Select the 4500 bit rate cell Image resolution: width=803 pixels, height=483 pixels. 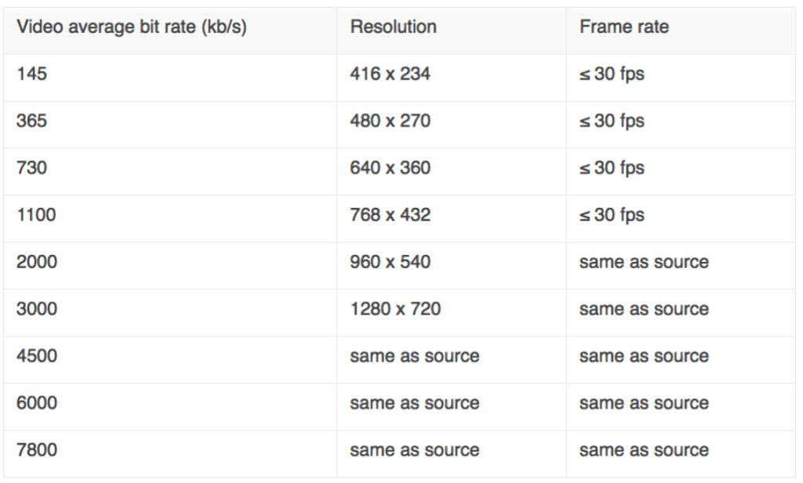(170, 360)
